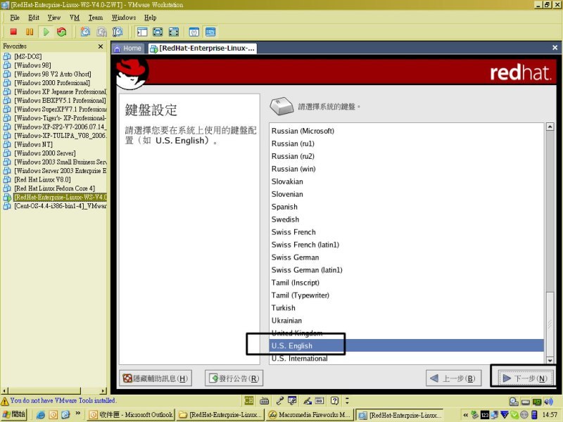
Task: Choose Russian (Microsoft) in keyboard list
Action: [x=407, y=131]
